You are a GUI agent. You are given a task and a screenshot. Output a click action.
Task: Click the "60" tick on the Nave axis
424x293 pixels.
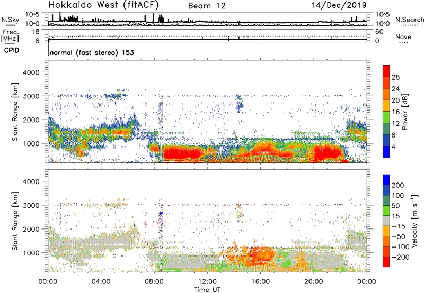tap(379, 32)
